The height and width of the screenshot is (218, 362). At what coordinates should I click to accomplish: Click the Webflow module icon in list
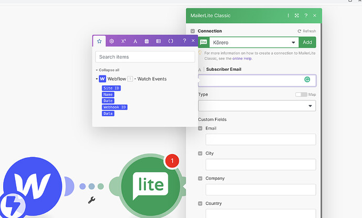(x=102, y=79)
